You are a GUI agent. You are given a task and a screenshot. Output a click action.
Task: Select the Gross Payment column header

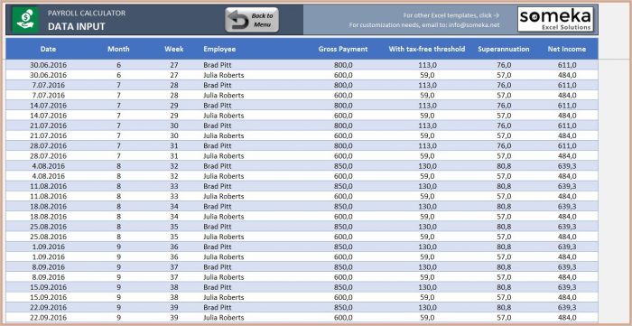343,49
